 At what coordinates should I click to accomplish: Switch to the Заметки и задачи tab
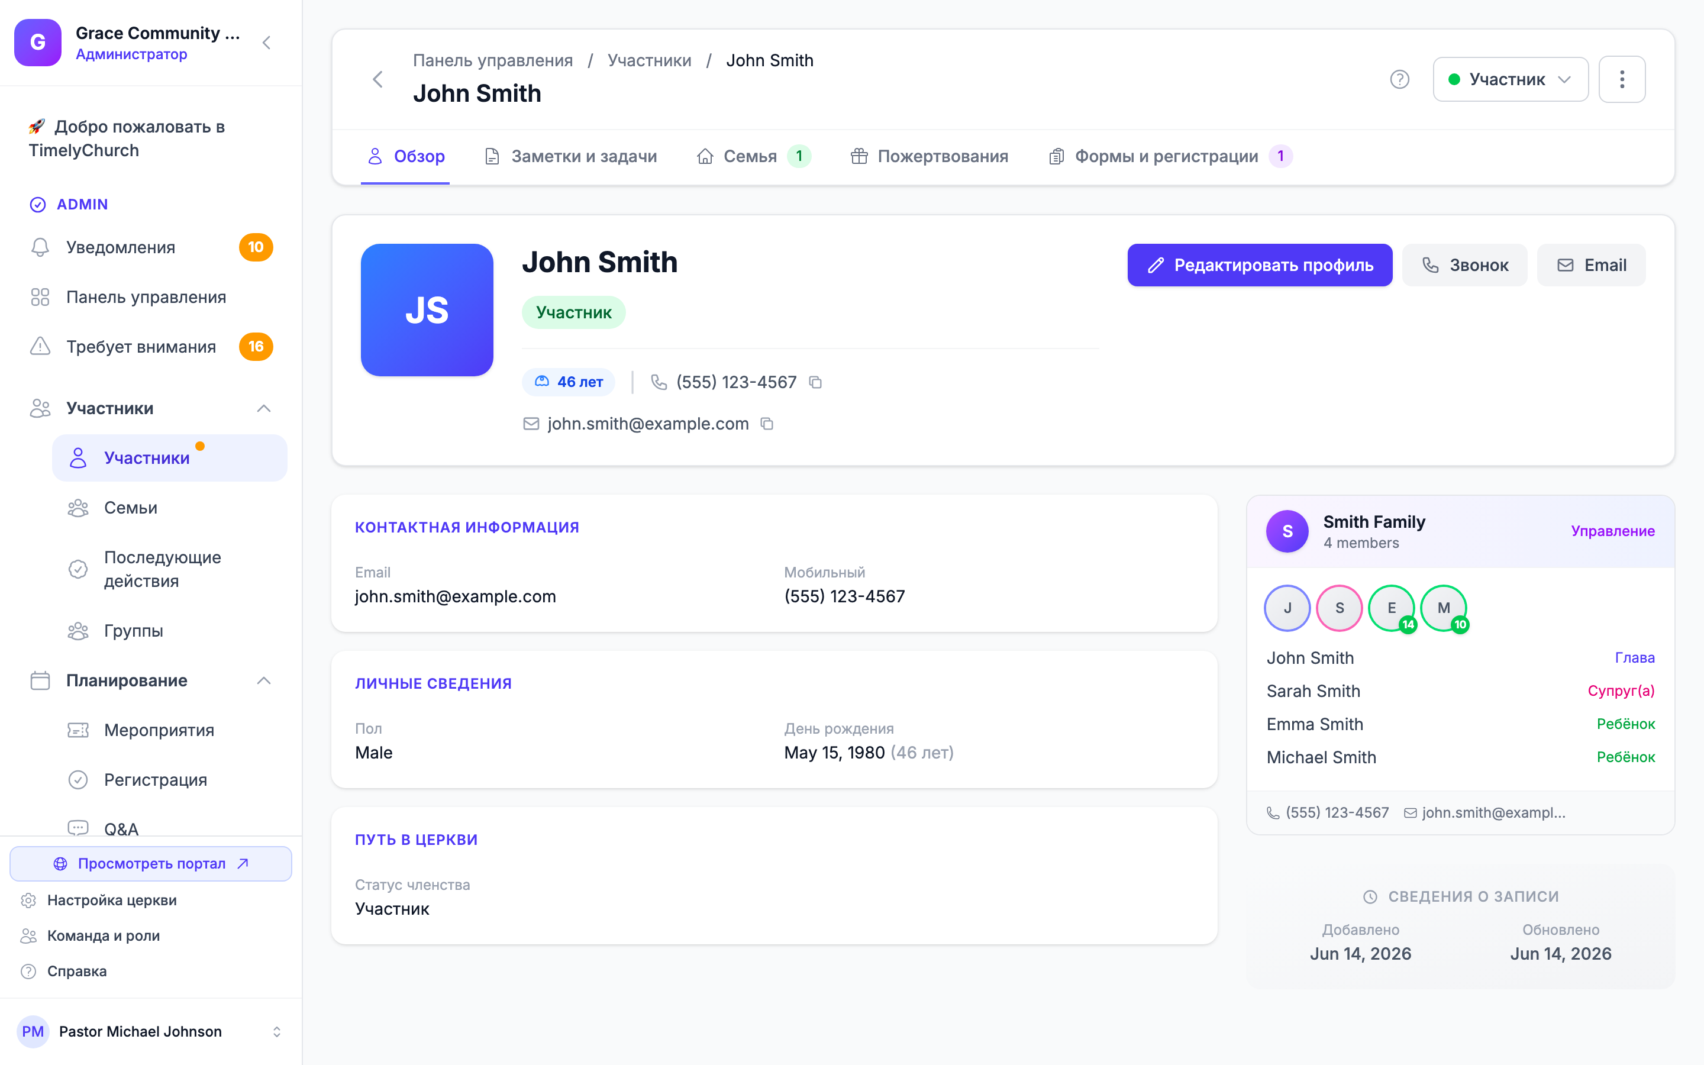(571, 156)
